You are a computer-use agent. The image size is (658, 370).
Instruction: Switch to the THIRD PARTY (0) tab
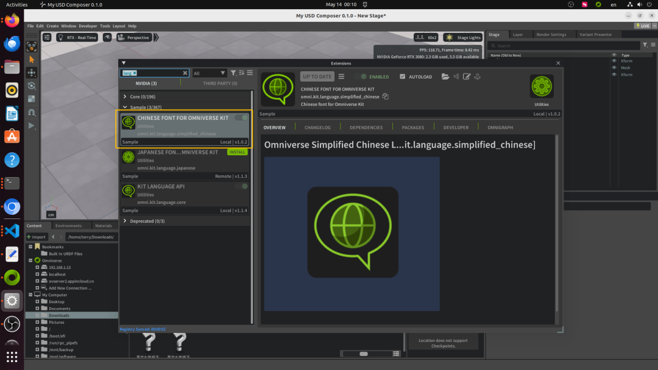(220, 83)
